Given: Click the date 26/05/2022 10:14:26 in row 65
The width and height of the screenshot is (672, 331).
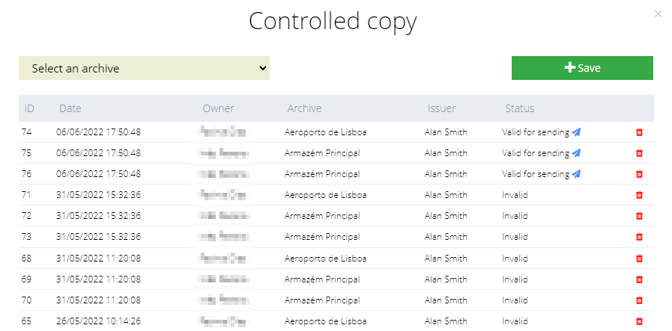Looking at the screenshot, I should pyautogui.click(x=98, y=321).
